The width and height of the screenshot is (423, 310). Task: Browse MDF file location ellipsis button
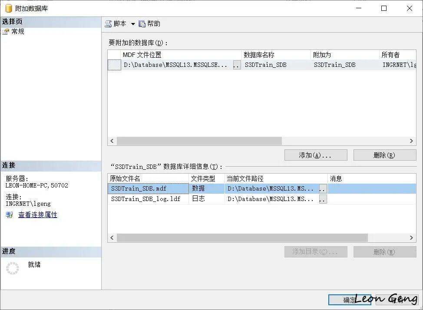[237, 65]
